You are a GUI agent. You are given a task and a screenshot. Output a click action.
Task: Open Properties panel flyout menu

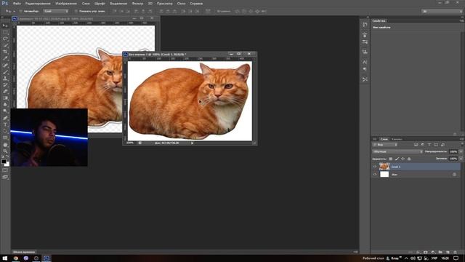pos(461,21)
